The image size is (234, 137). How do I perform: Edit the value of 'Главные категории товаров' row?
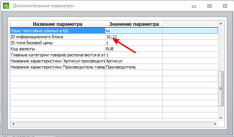(134, 55)
